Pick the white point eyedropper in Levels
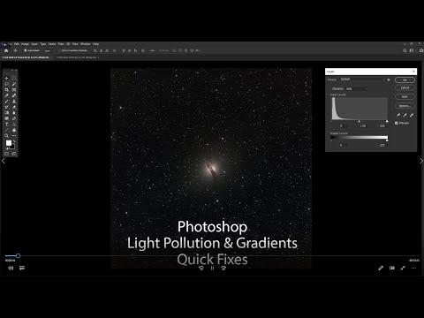Screen dimensions: 424x318 tap(412, 115)
